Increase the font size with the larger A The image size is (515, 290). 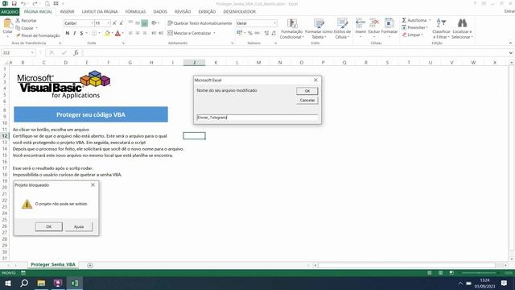(114, 23)
